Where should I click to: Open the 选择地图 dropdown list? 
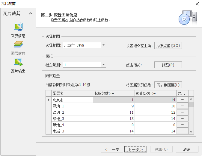tap(103, 45)
